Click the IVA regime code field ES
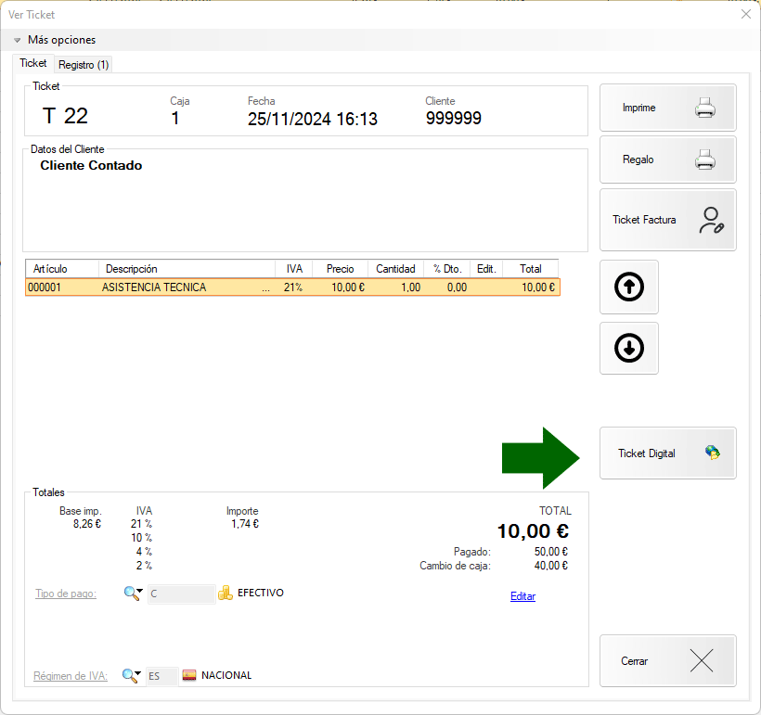The height and width of the screenshot is (715, 761). tap(161, 676)
